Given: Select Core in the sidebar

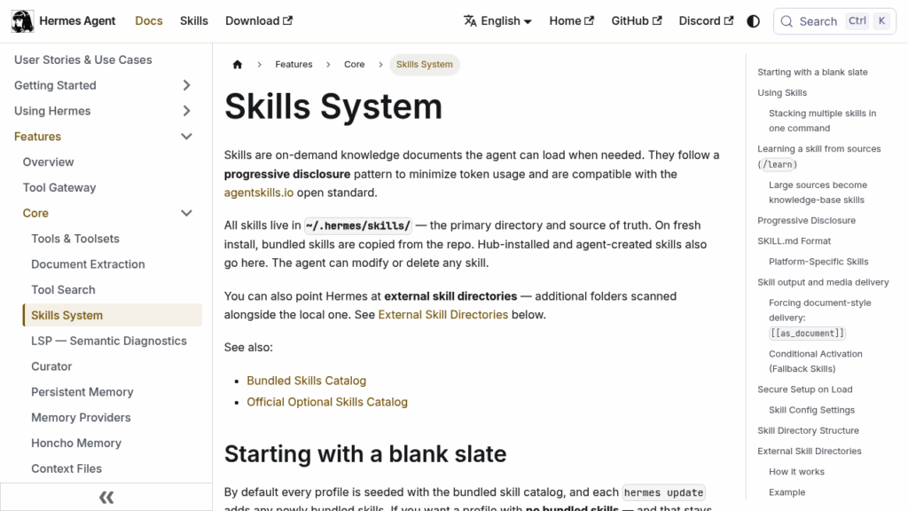Looking at the screenshot, I should tap(35, 213).
